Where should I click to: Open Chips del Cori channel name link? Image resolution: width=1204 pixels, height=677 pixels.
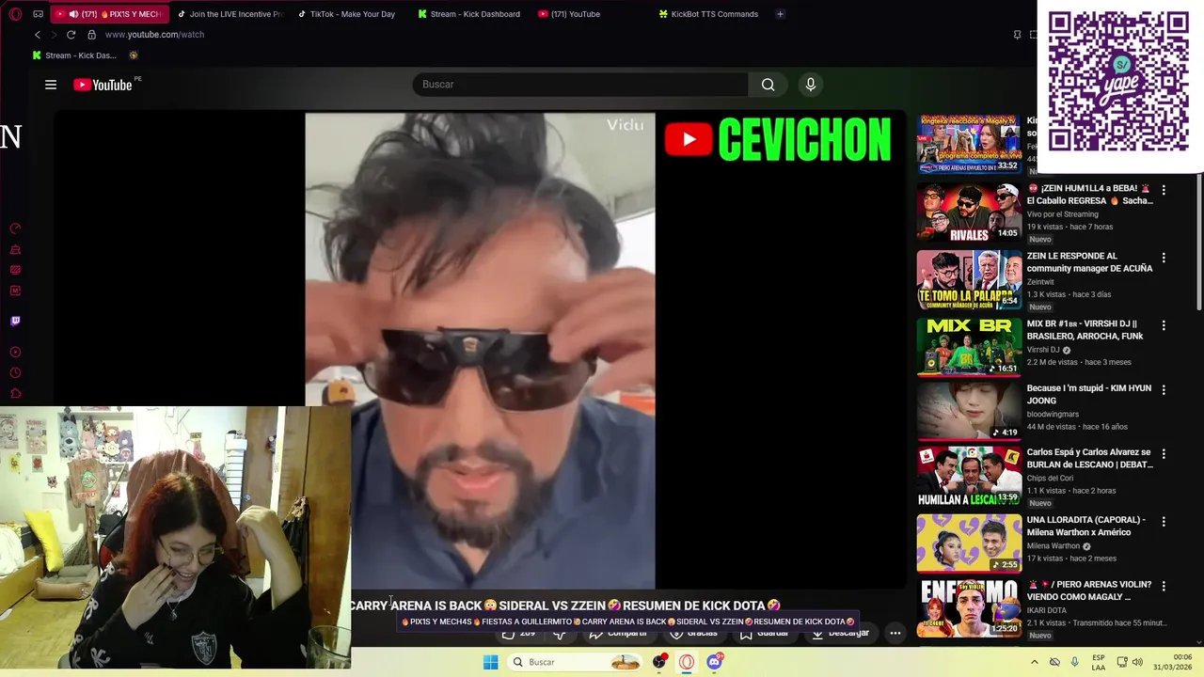[1051, 478]
